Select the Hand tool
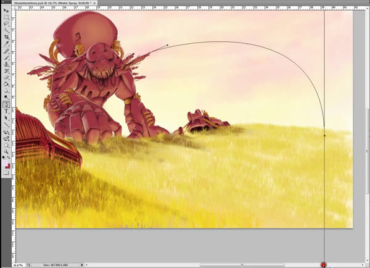Image resolution: width=370 pixels, height=268 pixels. click(6, 145)
